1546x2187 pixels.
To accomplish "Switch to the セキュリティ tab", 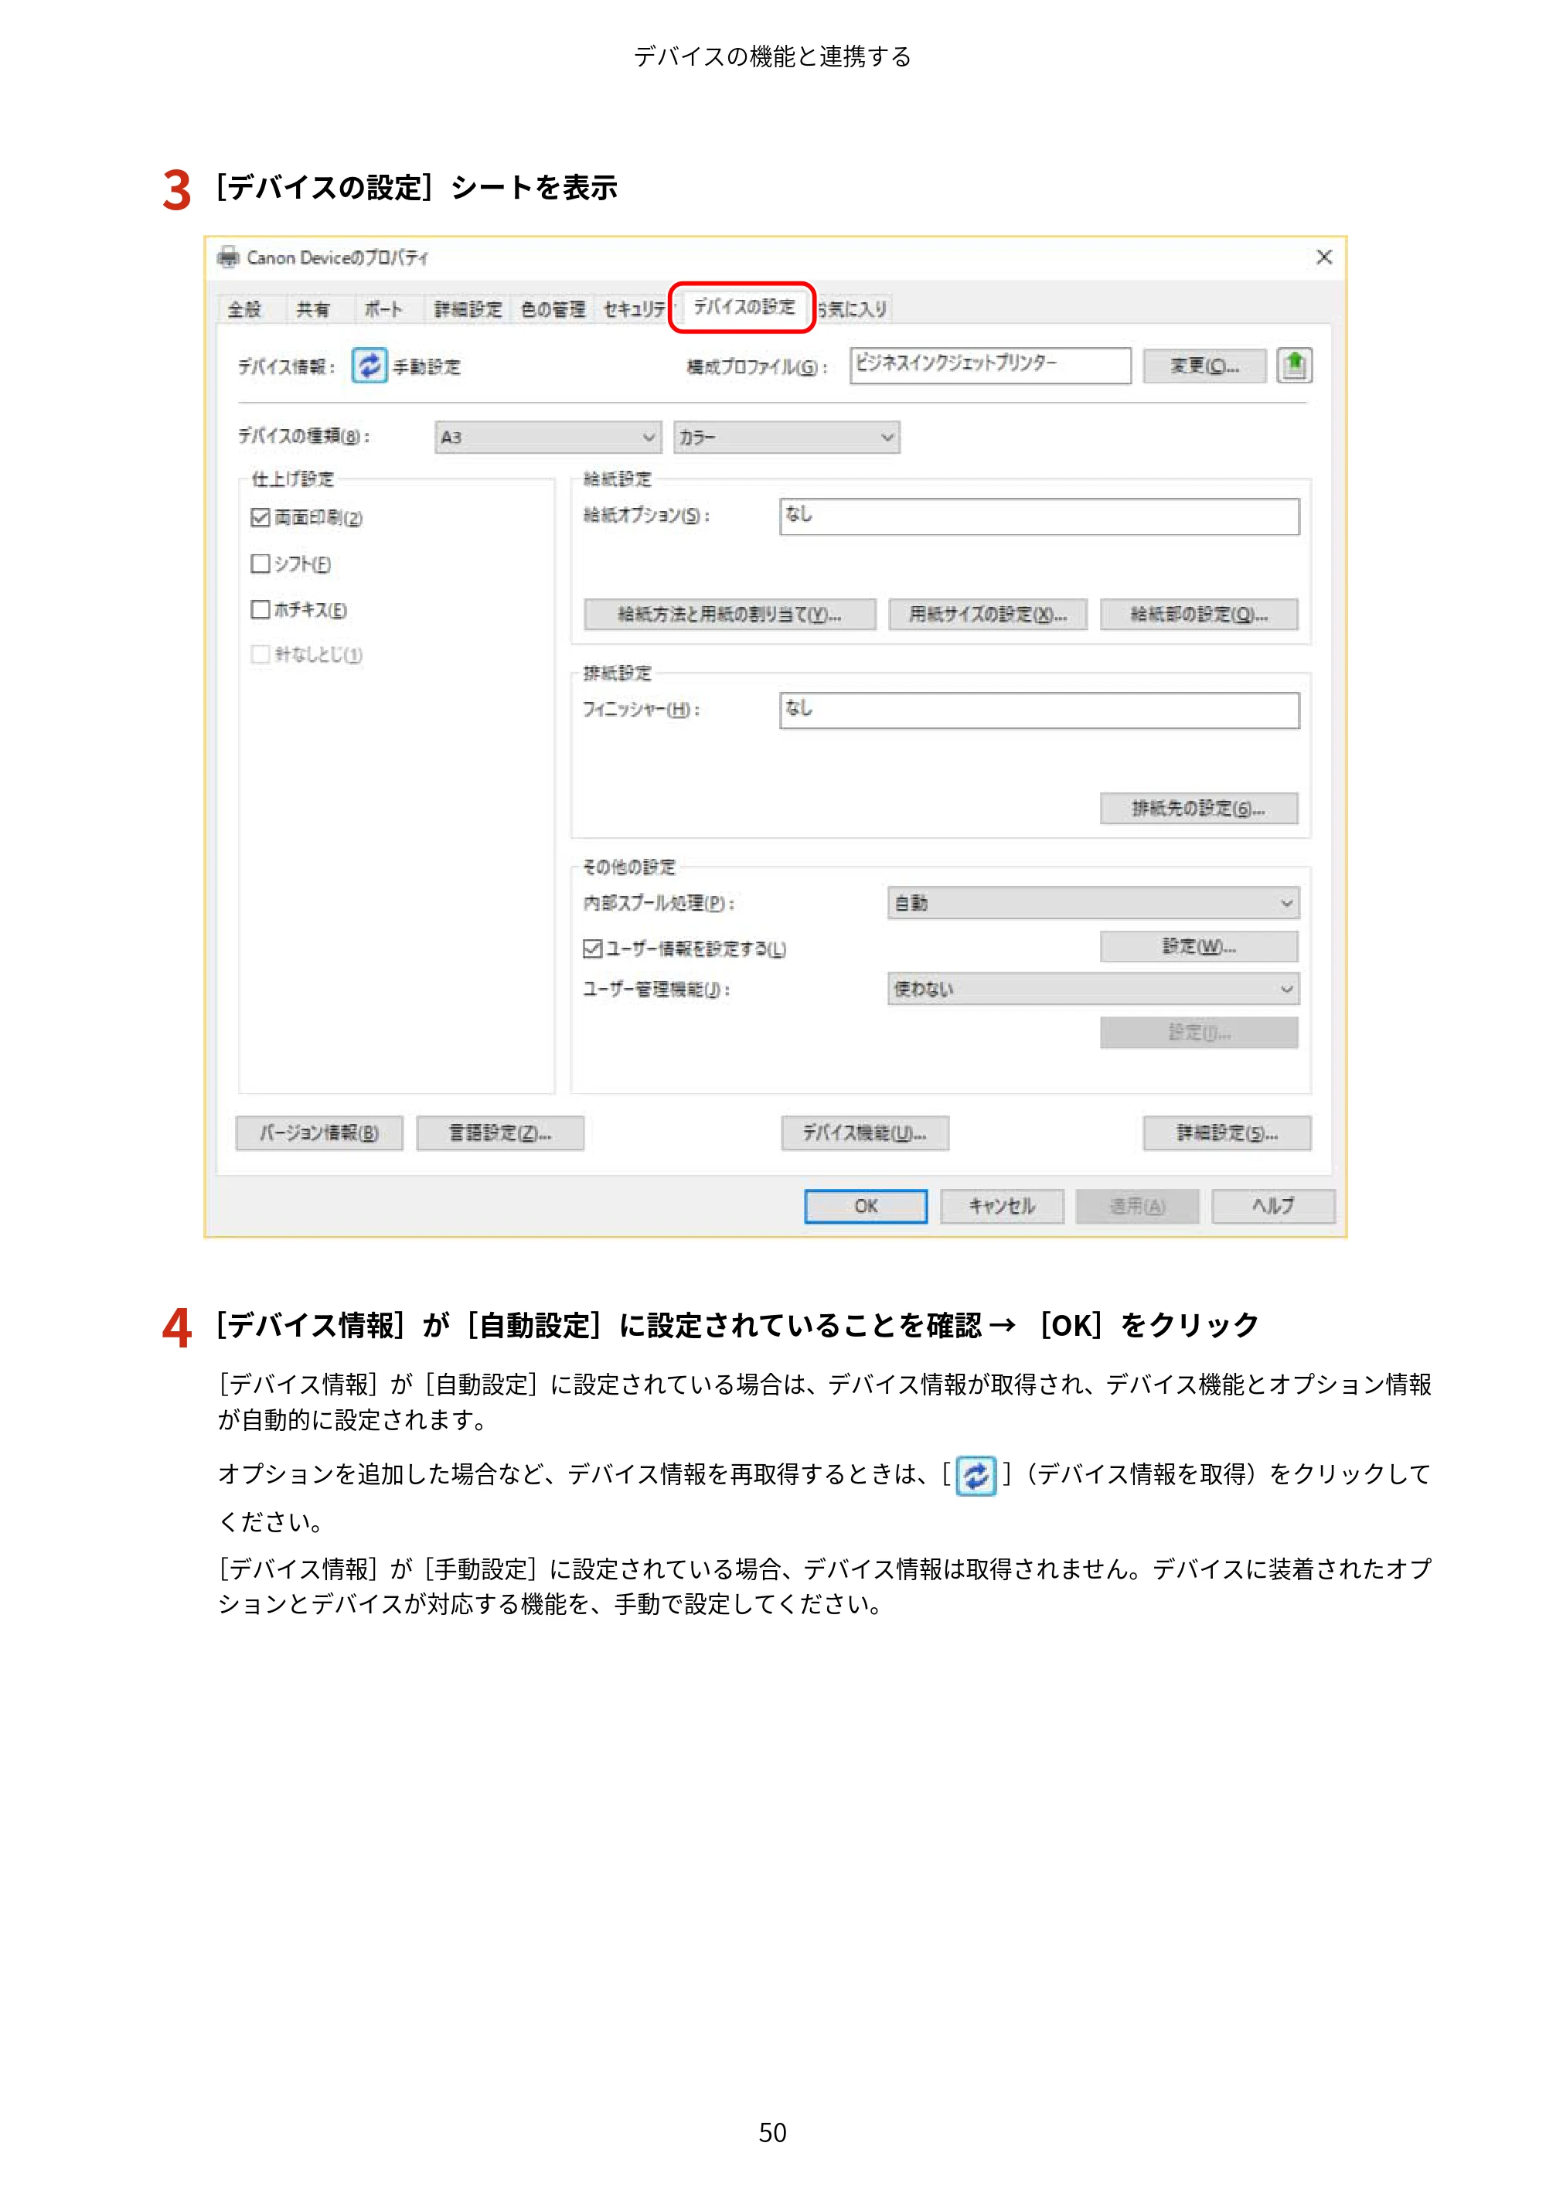I will pyautogui.click(x=635, y=308).
